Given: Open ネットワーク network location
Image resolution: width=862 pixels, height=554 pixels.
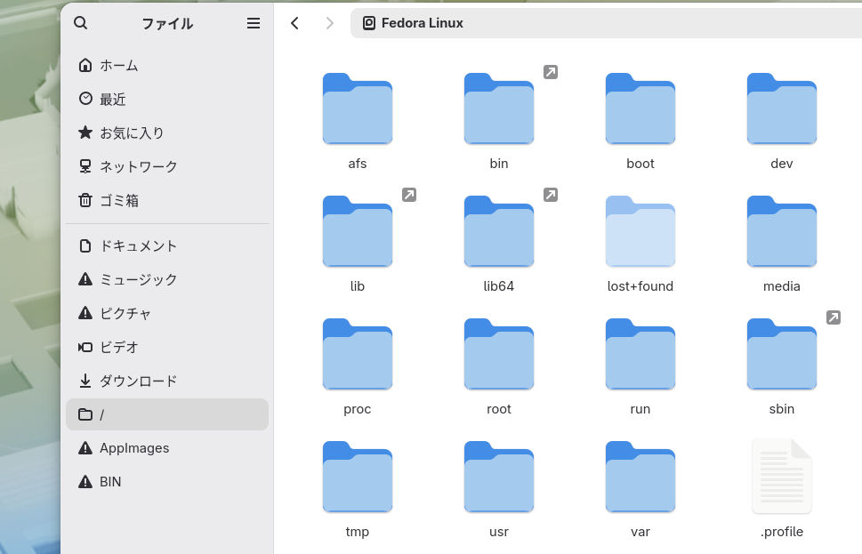Looking at the screenshot, I should [x=167, y=166].
